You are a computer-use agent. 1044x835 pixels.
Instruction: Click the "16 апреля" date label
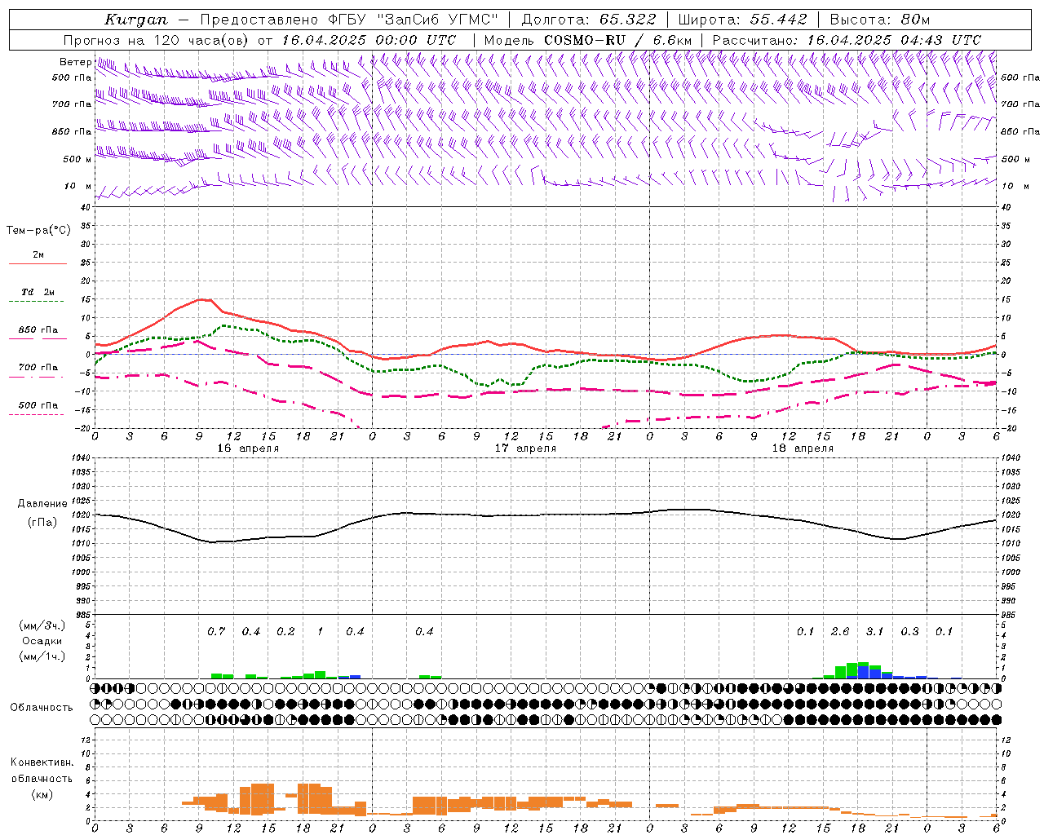click(x=247, y=448)
